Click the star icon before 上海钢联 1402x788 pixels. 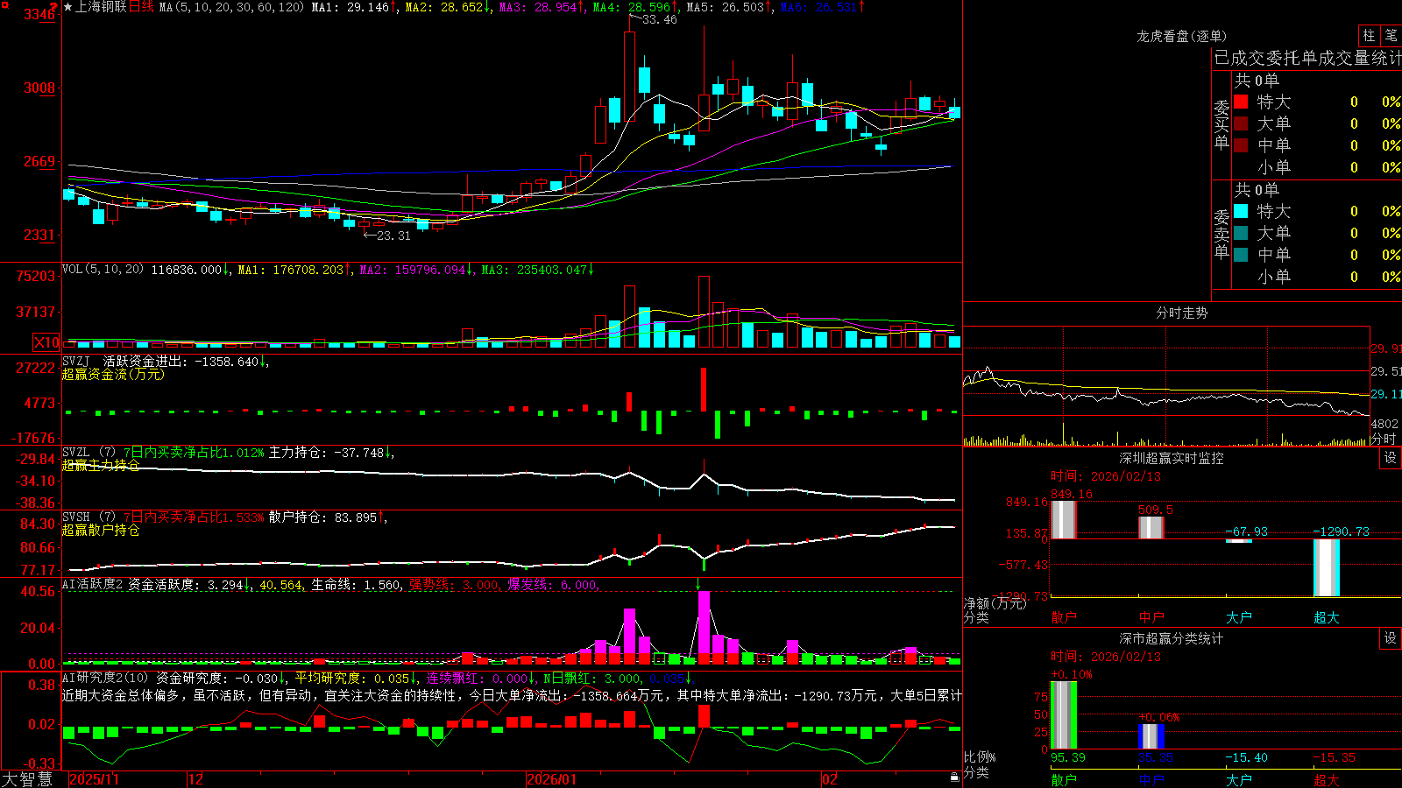coord(67,7)
